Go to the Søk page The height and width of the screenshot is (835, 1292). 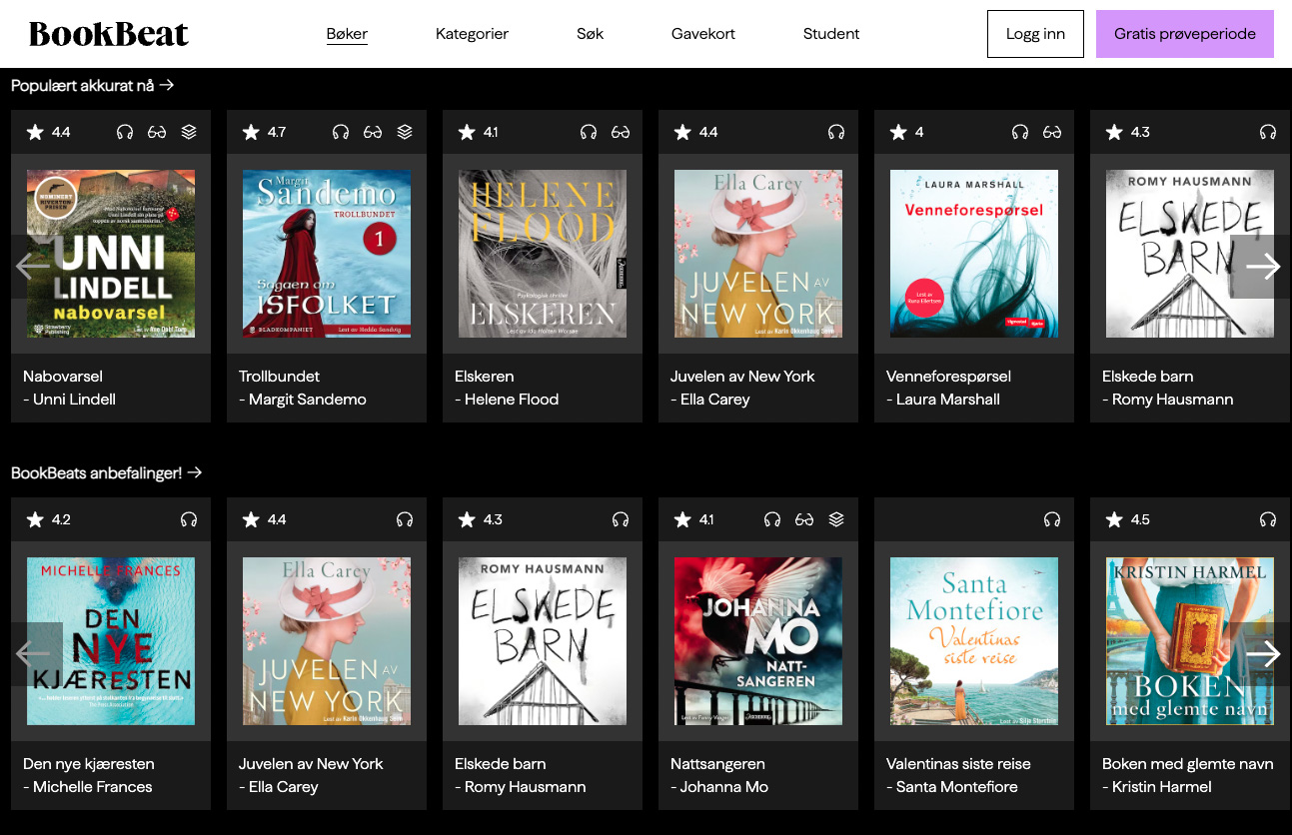coord(590,34)
